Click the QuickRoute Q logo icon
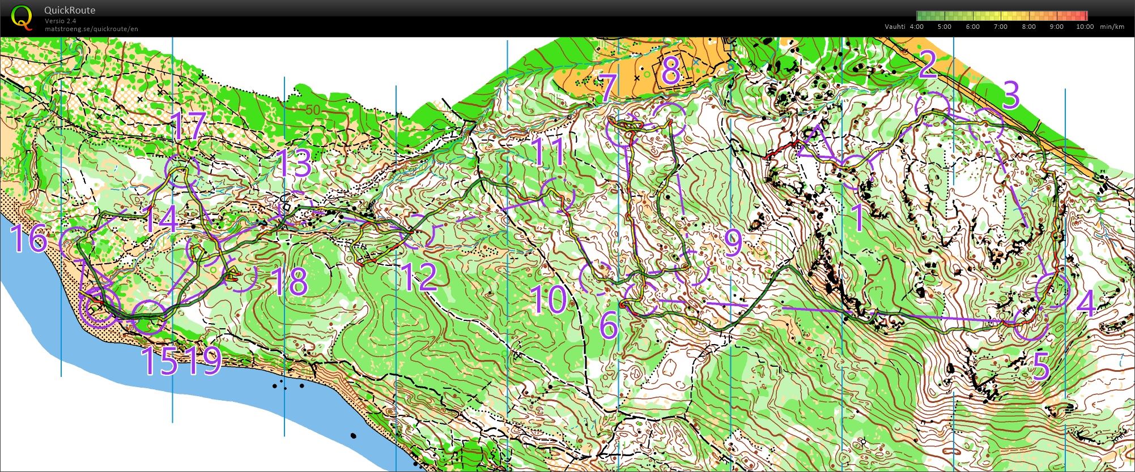The image size is (1135, 472). (22, 17)
